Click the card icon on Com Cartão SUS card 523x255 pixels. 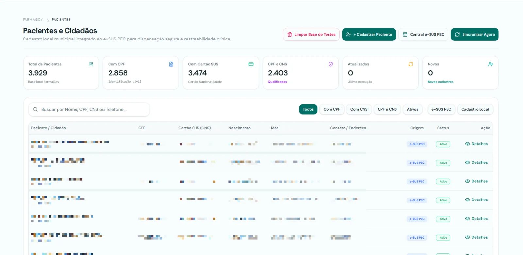251,64
